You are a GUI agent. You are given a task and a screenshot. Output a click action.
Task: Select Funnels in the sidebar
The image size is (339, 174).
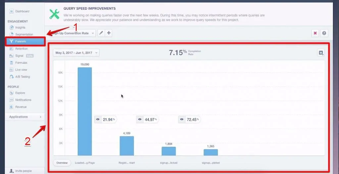pos(25,41)
